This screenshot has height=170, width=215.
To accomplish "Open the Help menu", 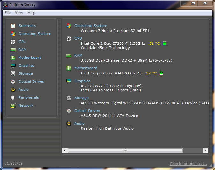I will click(x=31, y=13).
